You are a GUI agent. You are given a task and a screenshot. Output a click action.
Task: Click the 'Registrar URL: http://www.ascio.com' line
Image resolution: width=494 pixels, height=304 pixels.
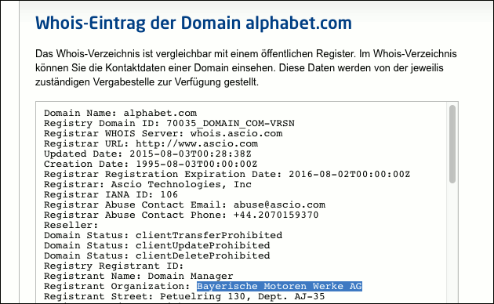coord(151,143)
